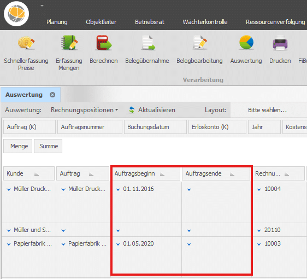Click the Menge data field button

tap(17, 146)
